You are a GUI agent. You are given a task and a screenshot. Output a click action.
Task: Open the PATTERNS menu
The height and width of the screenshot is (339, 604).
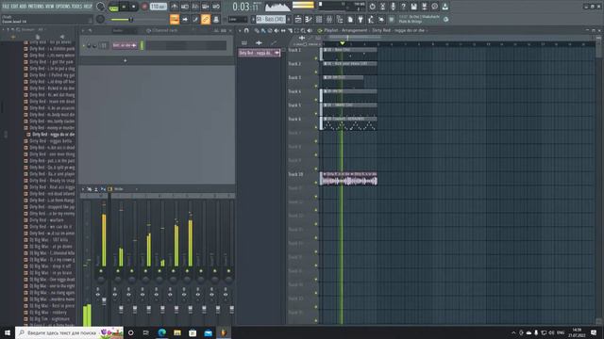(36, 7)
